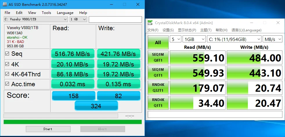The image size is (285, 137).
Task: Open the Help menu in AS SSD Benchmark
Action: [83, 13]
